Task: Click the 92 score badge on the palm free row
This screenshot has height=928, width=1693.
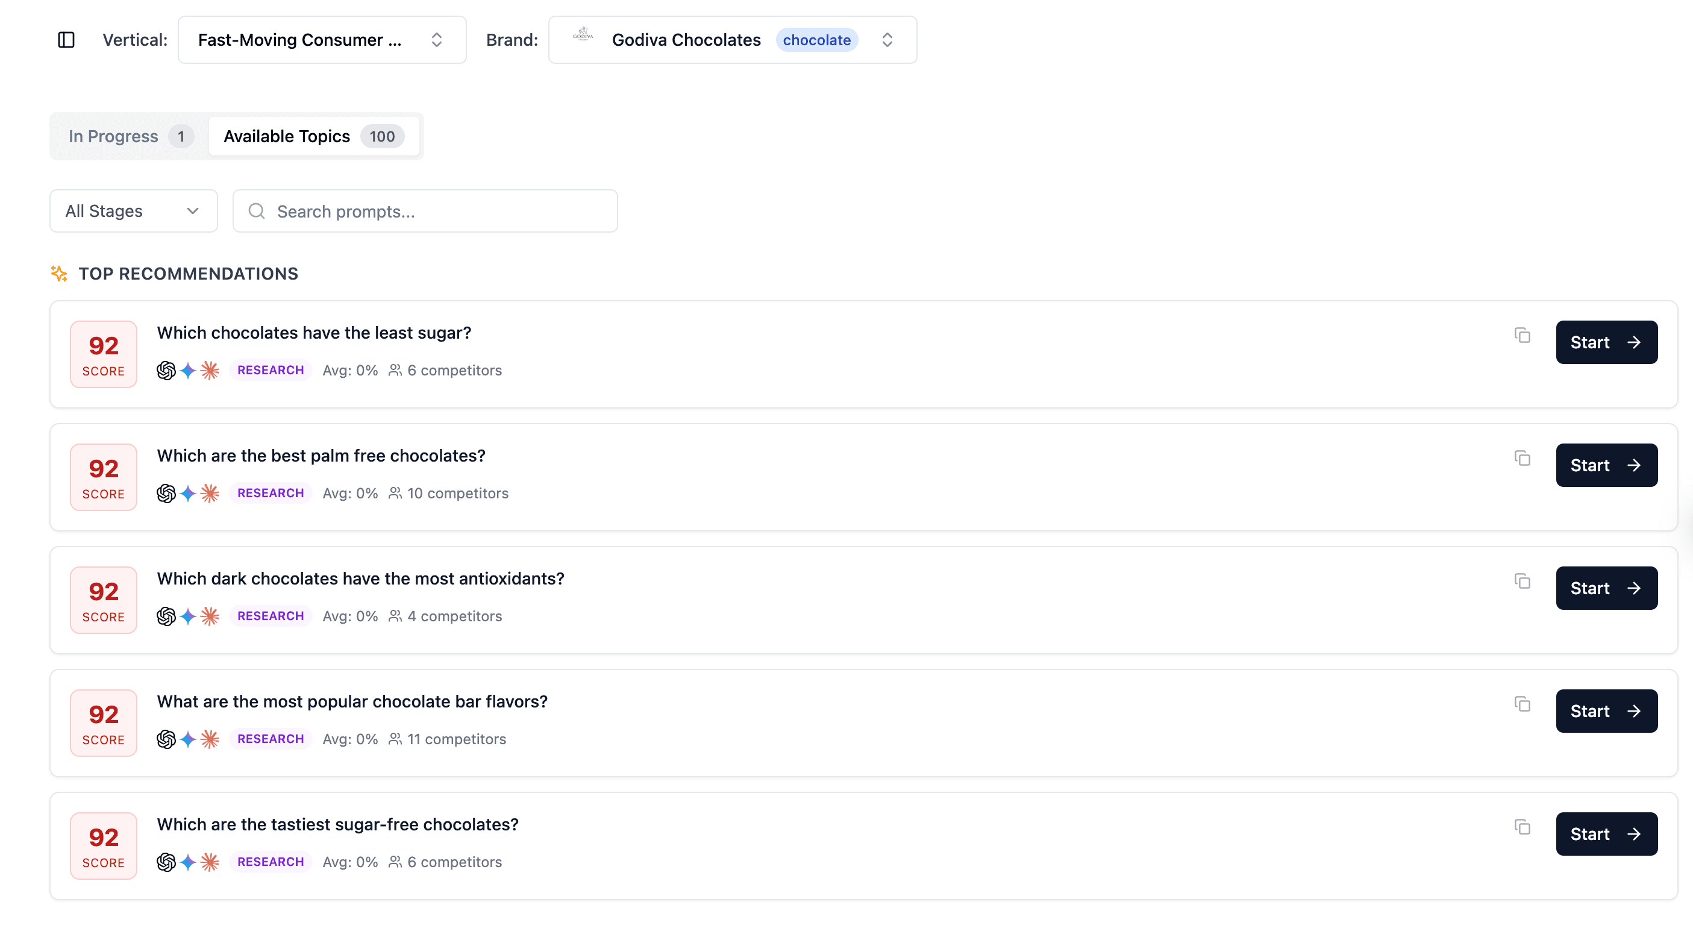Action: (102, 478)
